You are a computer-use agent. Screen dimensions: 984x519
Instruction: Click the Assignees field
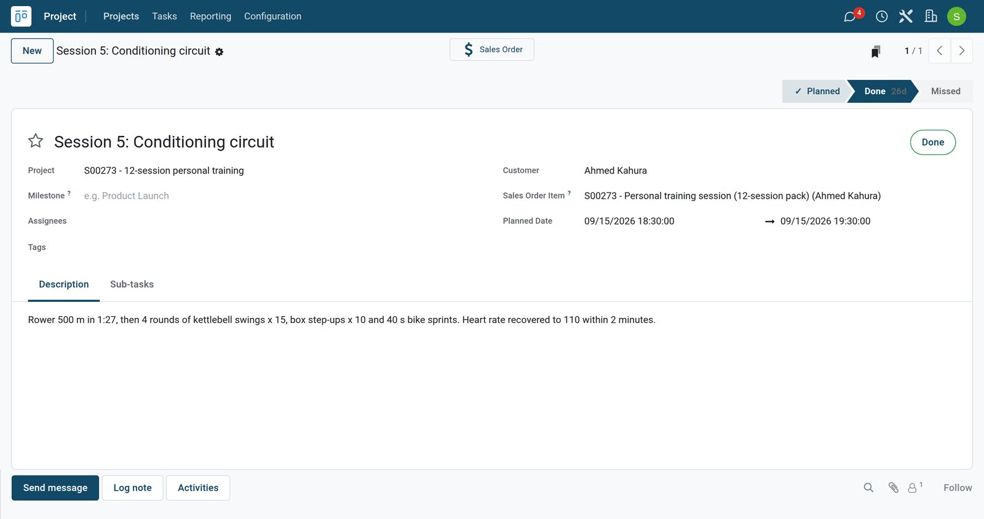[x=282, y=221]
